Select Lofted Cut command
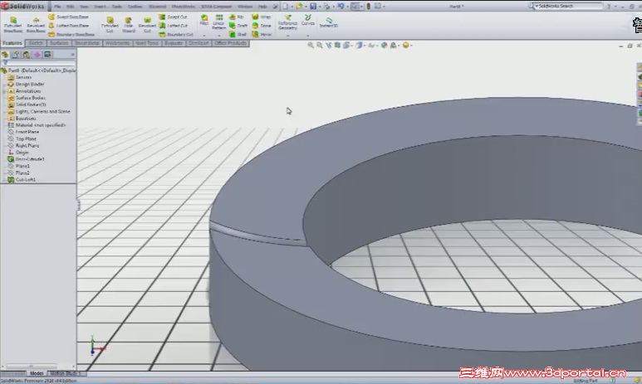 coord(173,26)
